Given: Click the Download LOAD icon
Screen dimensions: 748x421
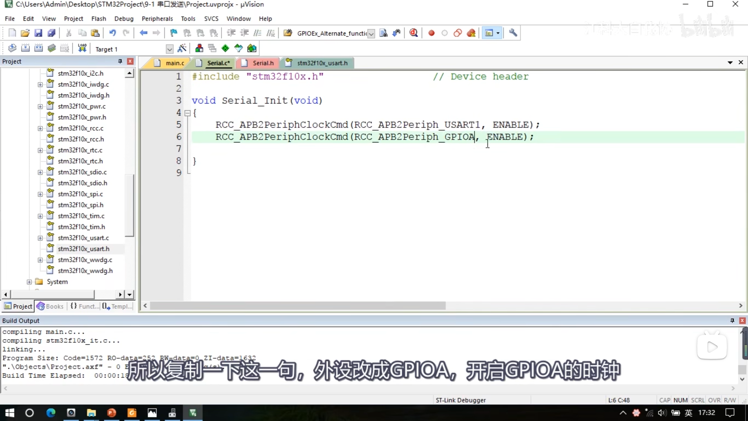Looking at the screenshot, I should click(x=82, y=48).
